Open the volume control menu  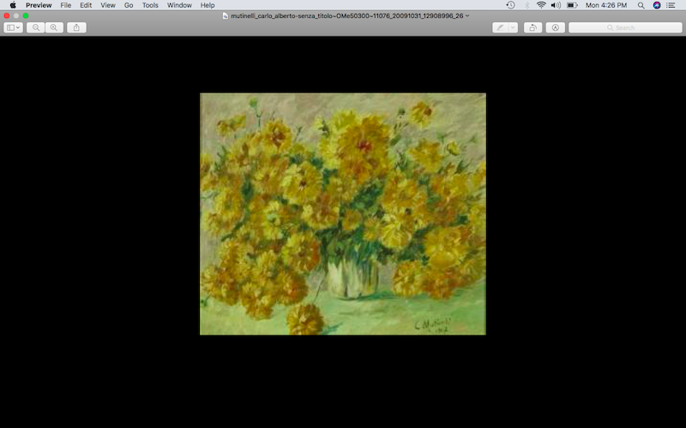click(556, 5)
